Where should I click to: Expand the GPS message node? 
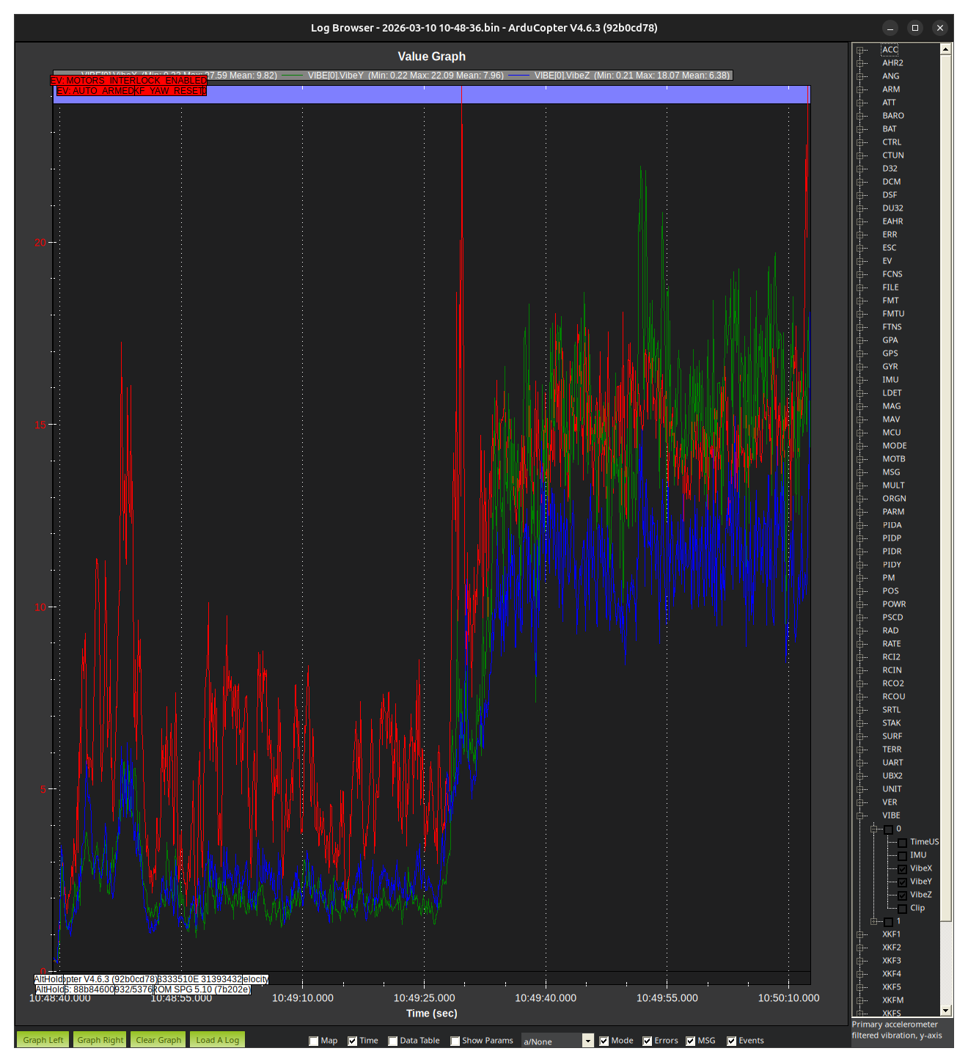click(861, 354)
